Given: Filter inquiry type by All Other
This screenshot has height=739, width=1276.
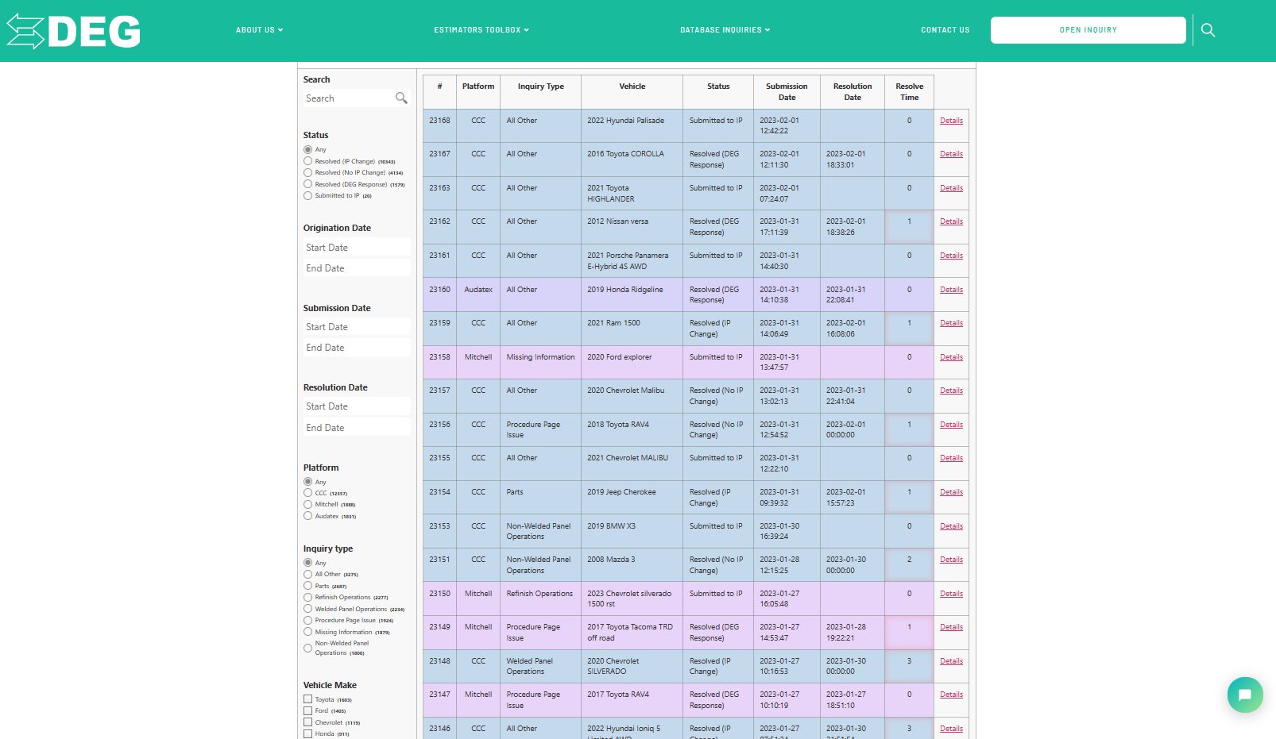Looking at the screenshot, I should pos(307,574).
